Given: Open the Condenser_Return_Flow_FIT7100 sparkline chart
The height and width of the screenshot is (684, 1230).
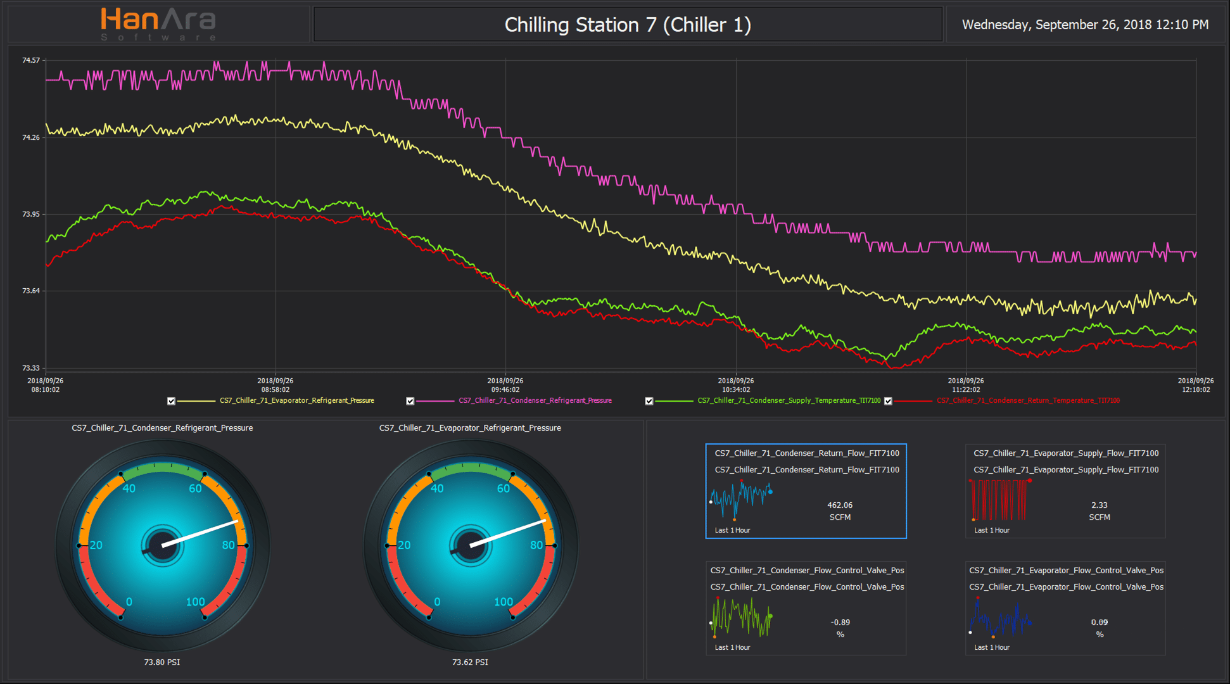Looking at the screenshot, I should coord(741,500).
